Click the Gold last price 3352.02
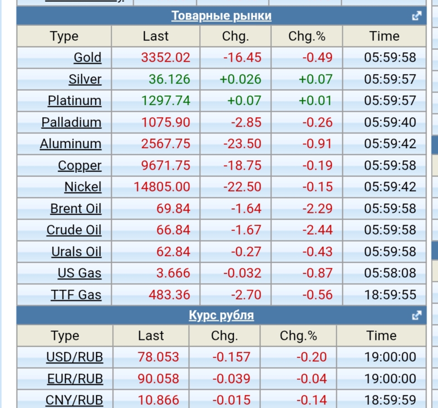This screenshot has height=408, width=438. (166, 58)
